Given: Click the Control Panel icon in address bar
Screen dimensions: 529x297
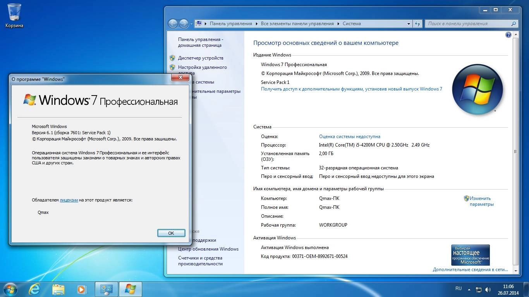Looking at the screenshot, I should 199,24.
